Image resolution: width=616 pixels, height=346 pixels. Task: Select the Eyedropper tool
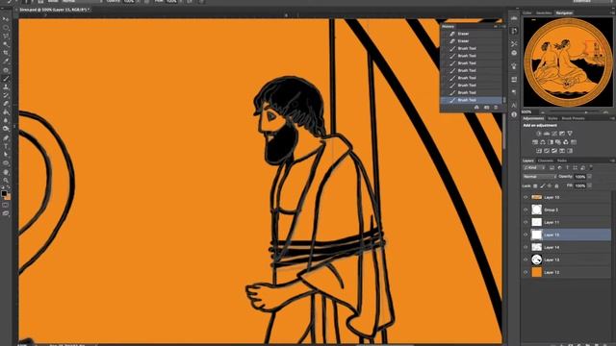[x=6, y=61]
